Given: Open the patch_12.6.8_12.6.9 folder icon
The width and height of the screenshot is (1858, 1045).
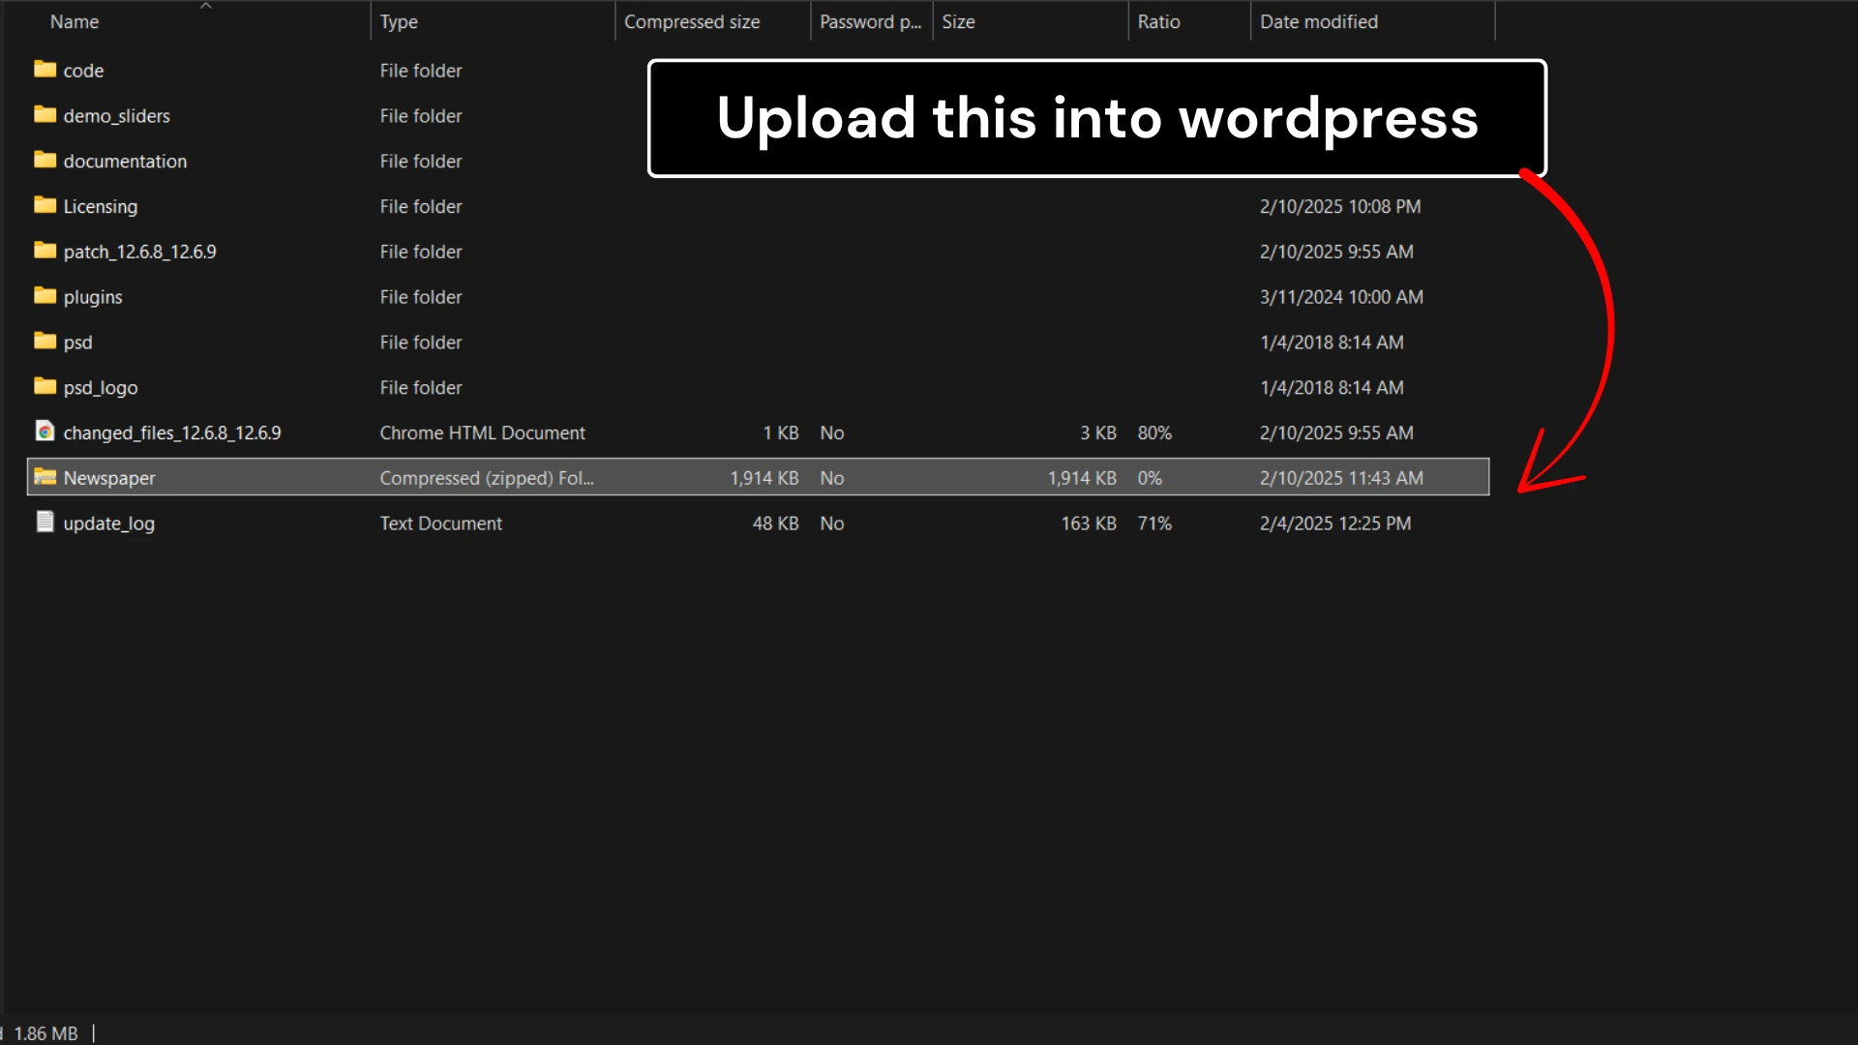Looking at the screenshot, I should pos(45,252).
